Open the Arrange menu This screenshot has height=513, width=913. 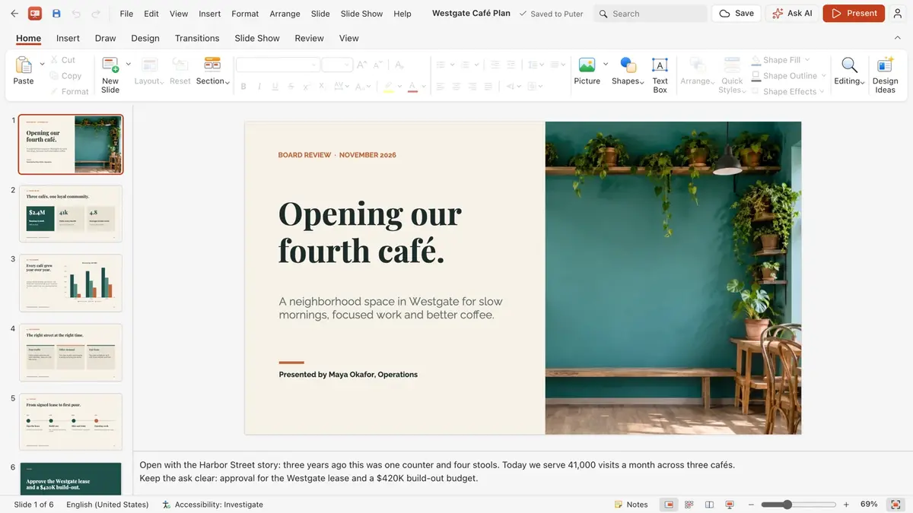point(285,14)
